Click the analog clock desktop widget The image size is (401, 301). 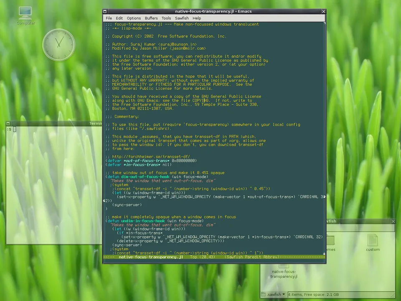tap(59, 45)
